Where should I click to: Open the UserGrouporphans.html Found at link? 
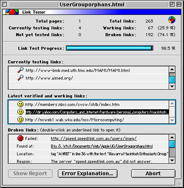coord(102,146)
